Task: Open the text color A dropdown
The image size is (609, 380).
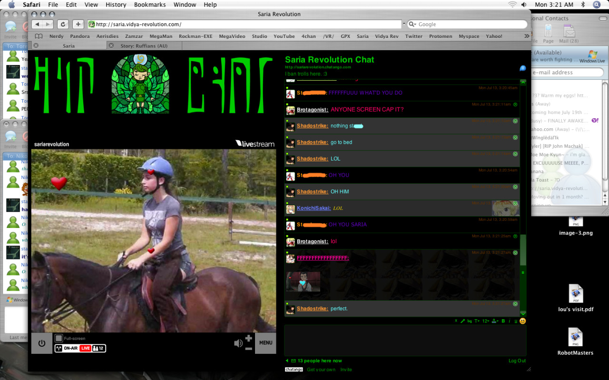Action: (495, 321)
